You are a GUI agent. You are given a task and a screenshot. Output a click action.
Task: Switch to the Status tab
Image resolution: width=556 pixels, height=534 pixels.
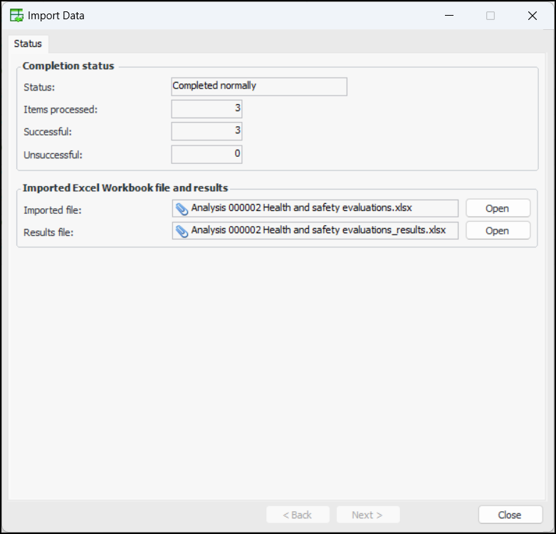pos(28,43)
